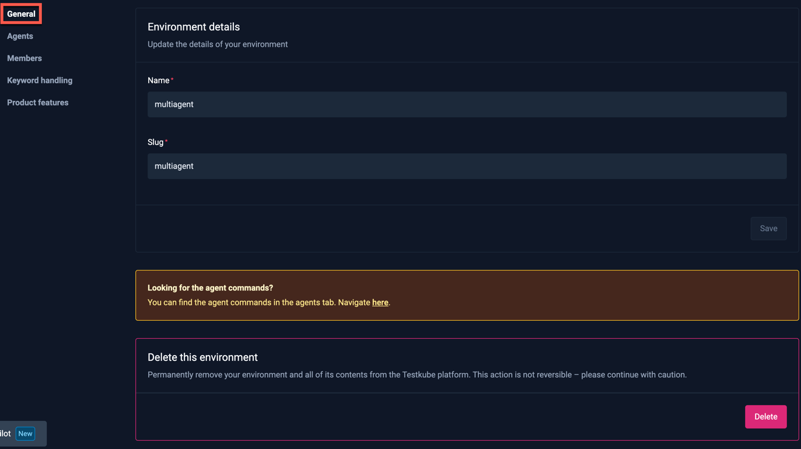Open the Members section
Image resolution: width=801 pixels, height=449 pixels.
point(24,58)
